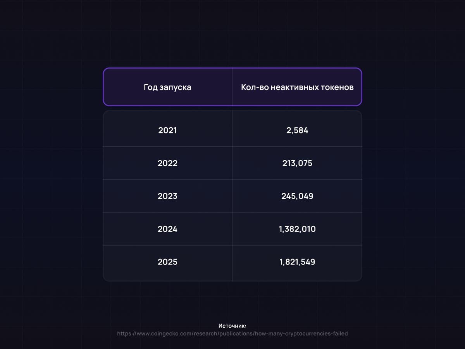
Task: Select the value 245,049
Action: click(x=297, y=196)
